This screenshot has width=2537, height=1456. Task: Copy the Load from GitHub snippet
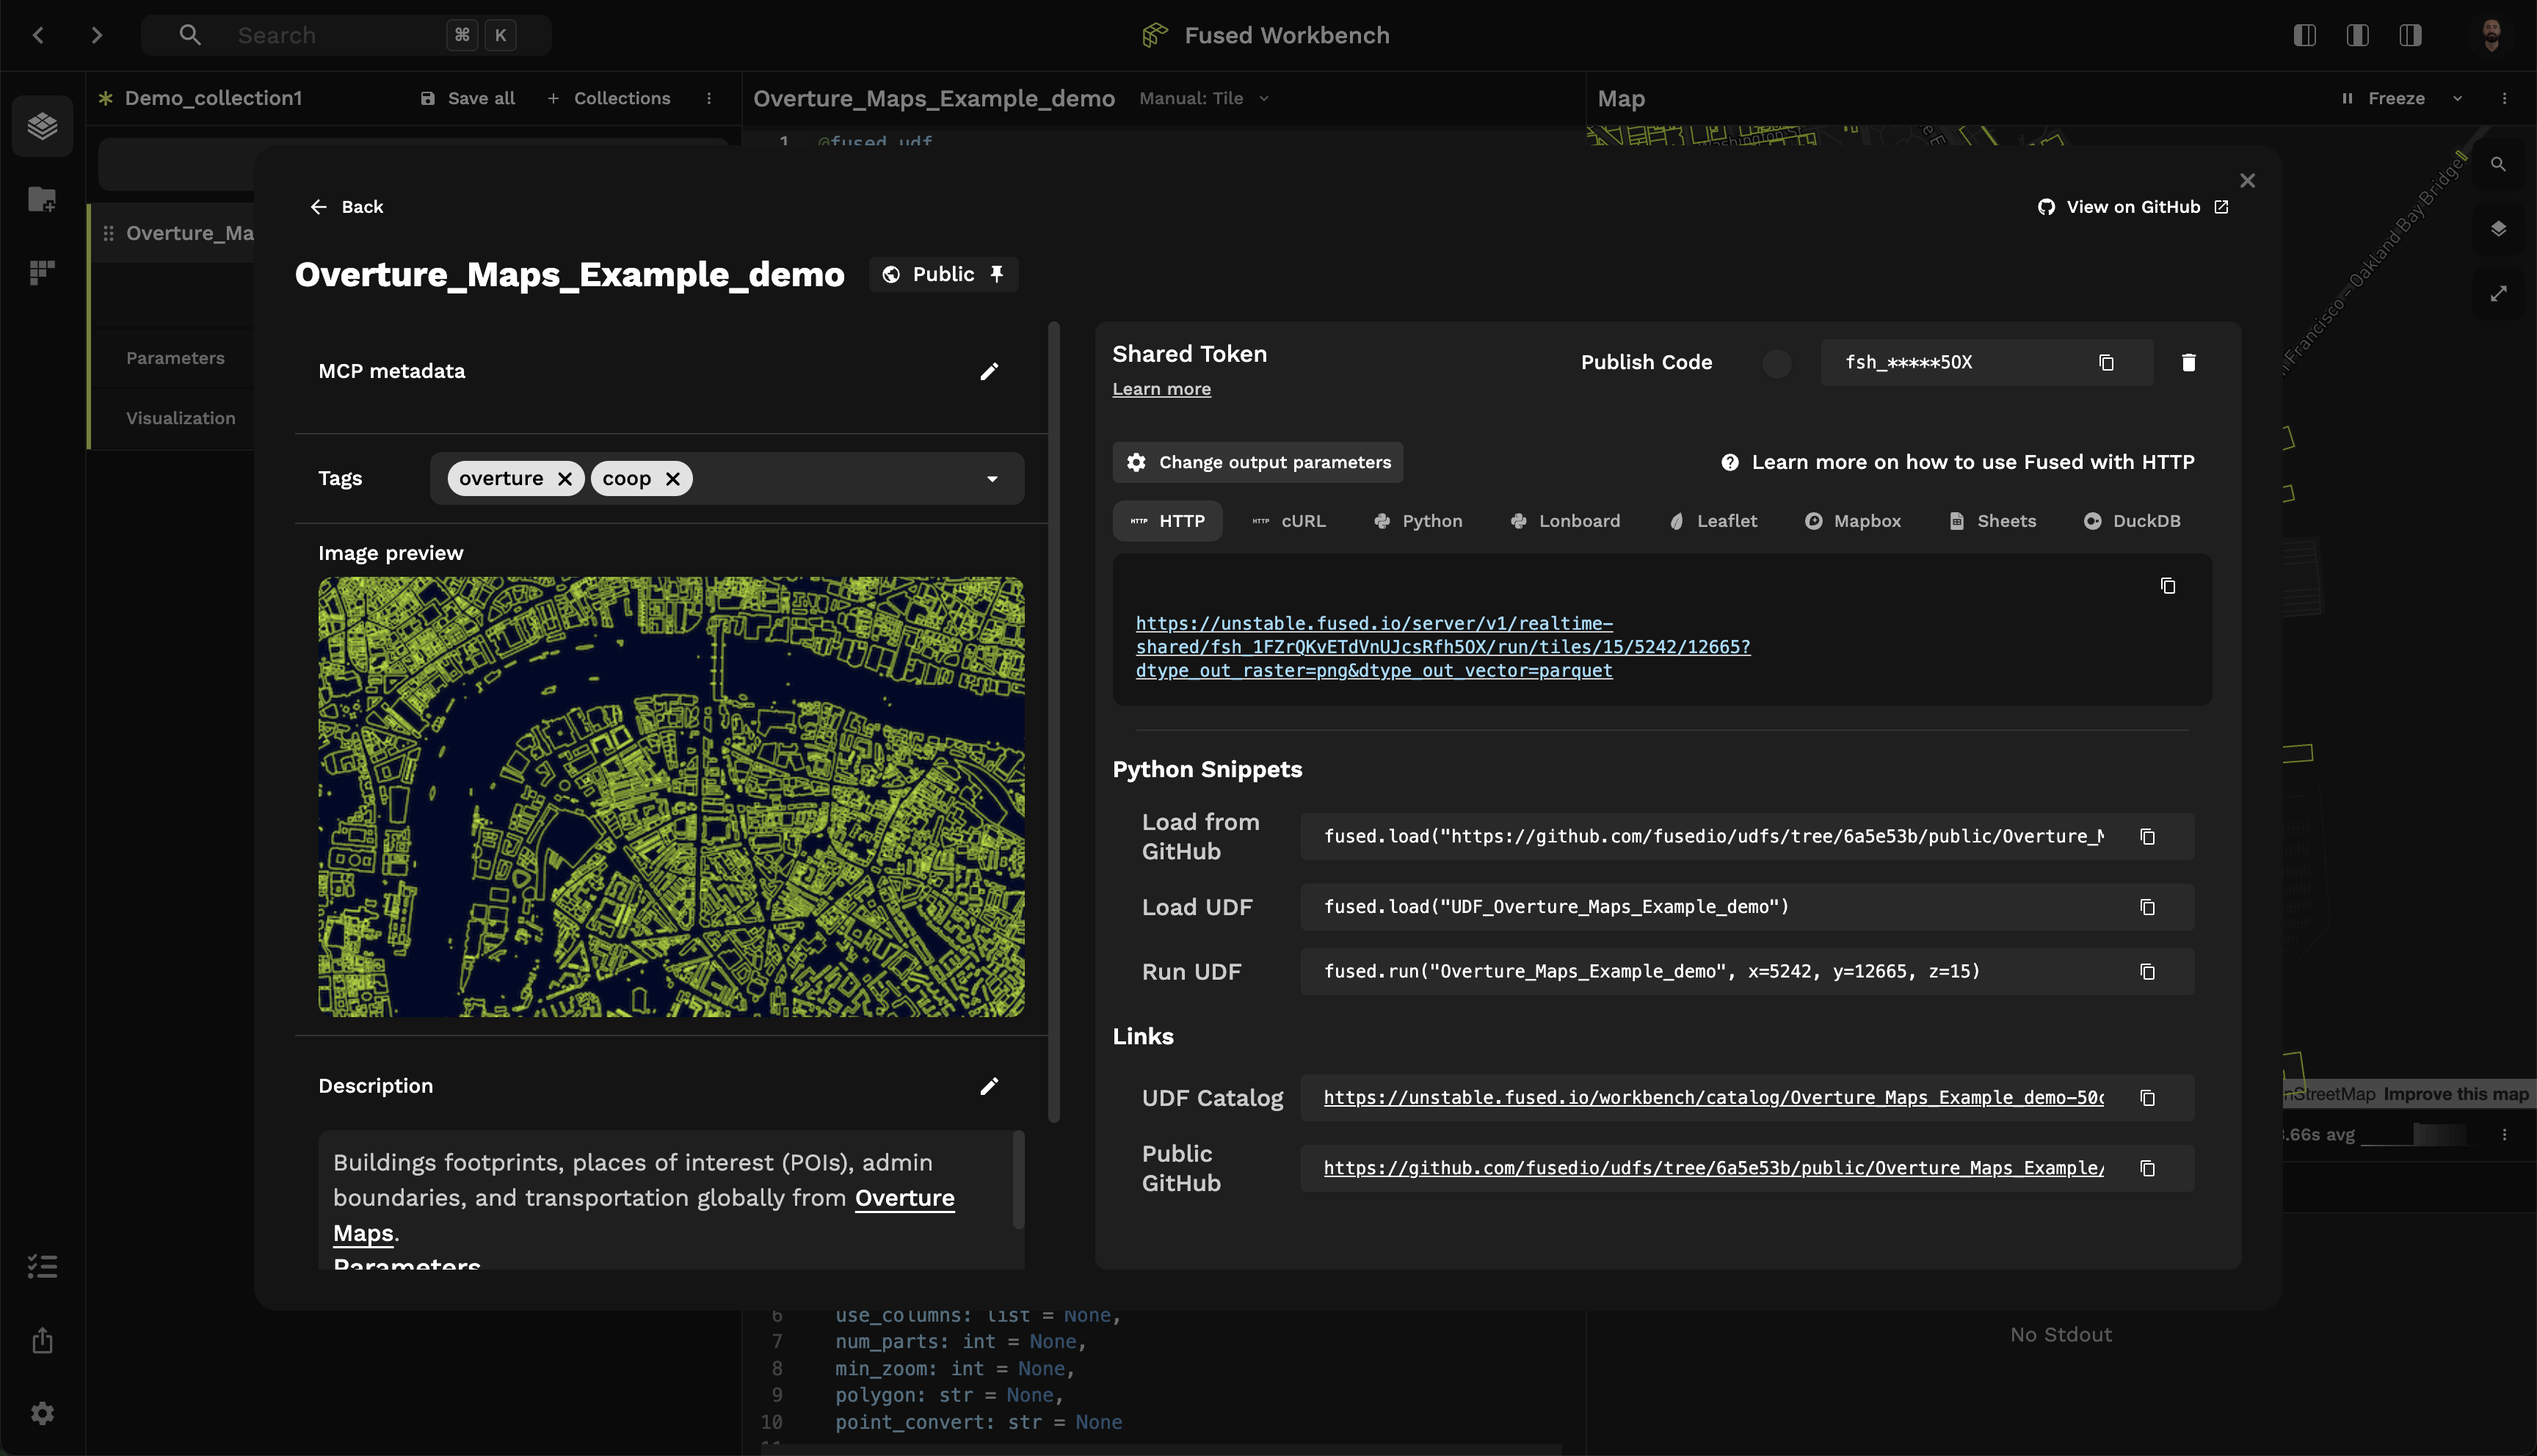point(2147,836)
